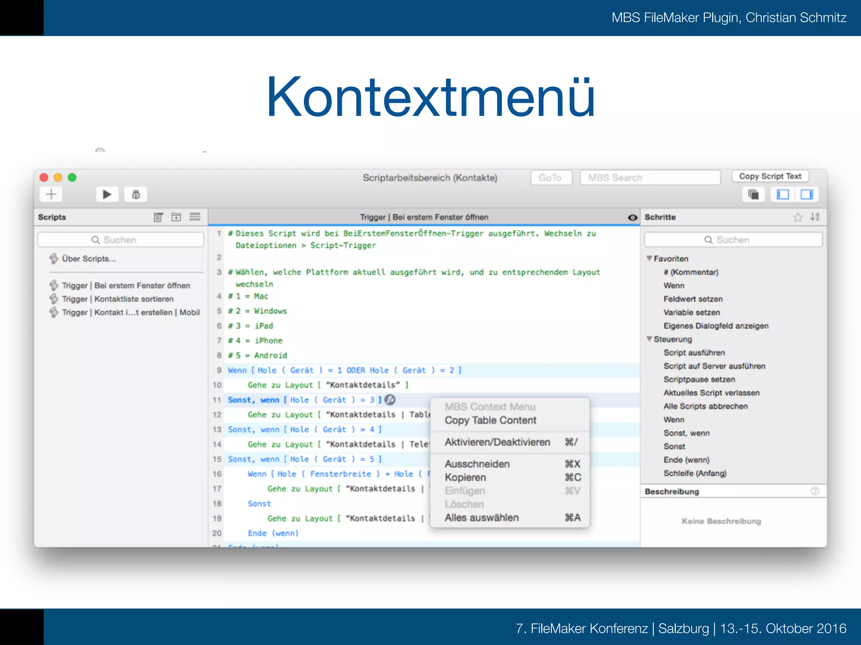
Task: Click the Löschen menu entry
Action: (x=510, y=504)
